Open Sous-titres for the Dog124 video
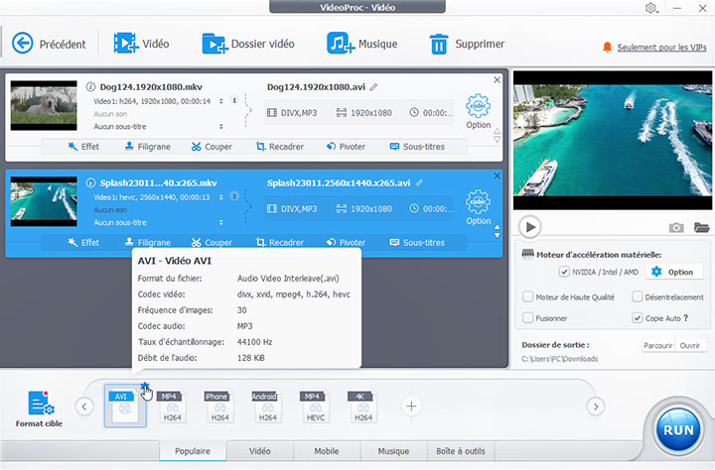The image size is (715, 470). (x=417, y=147)
